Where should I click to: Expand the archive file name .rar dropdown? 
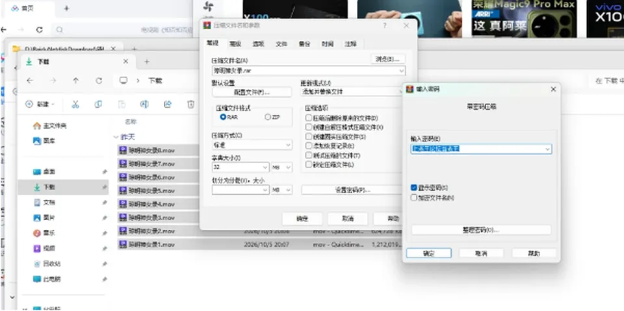tap(402, 71)
